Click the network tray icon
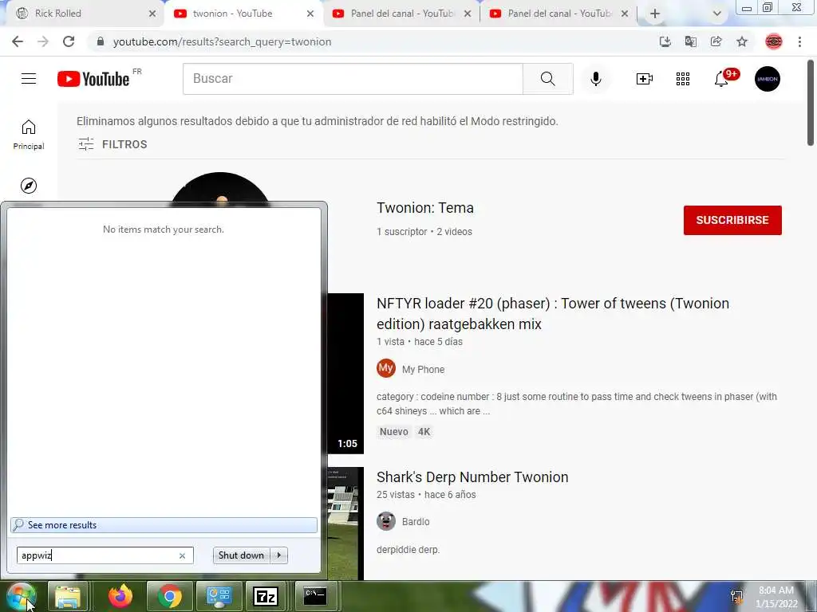The width and height of the screenshot is (817, 612). click(x=736, y=596)
